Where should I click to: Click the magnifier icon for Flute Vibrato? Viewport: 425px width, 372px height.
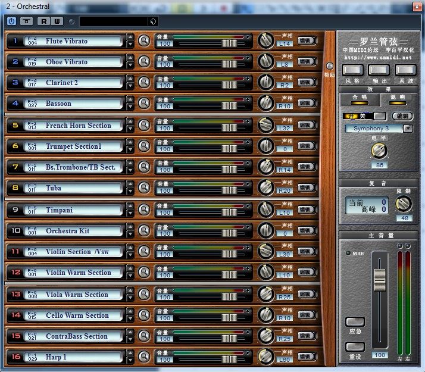coord(143,40)
